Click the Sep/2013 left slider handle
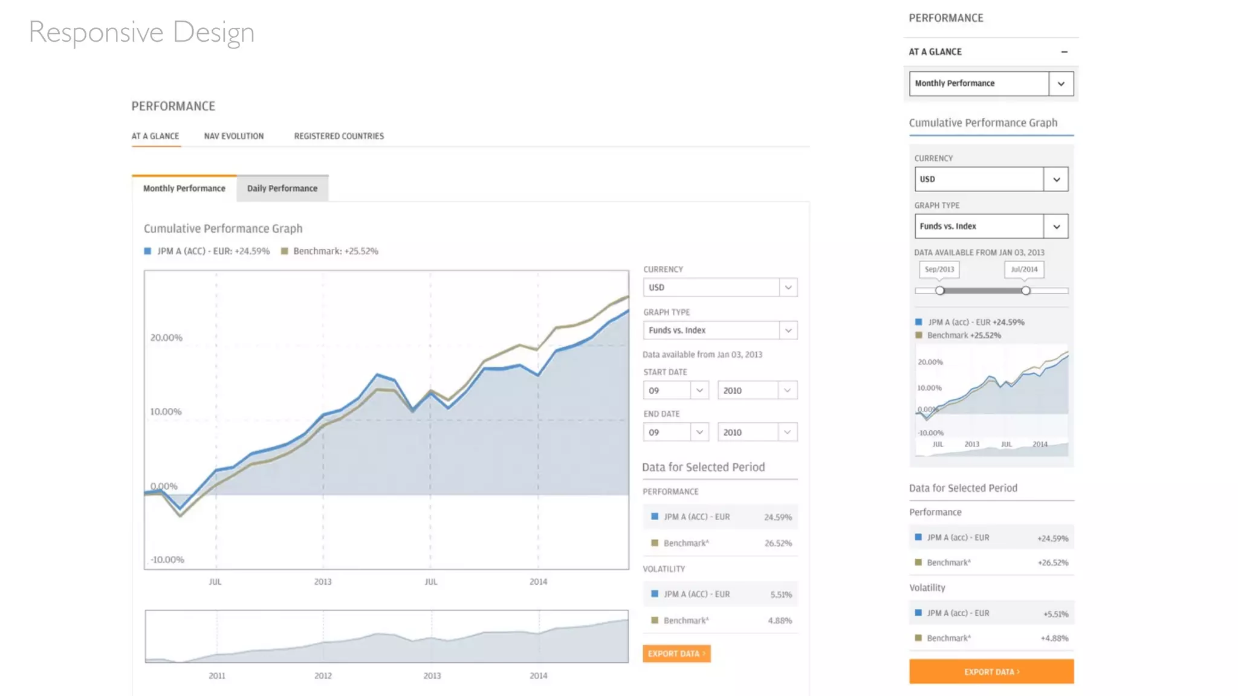The height and width of the screenshot is (696, 1238). (x=939, y=291)
